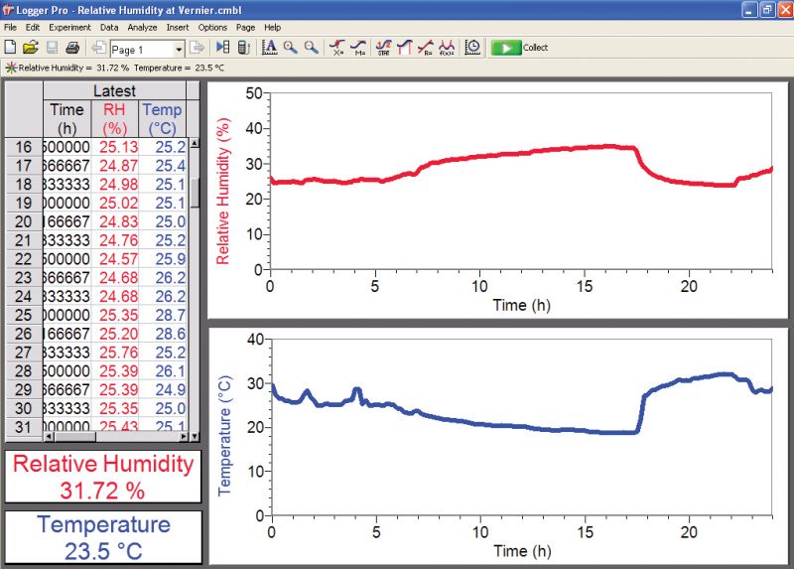794x569 pixels.
Task: Apply Linear Fit R= tool
Action: click(x=426, y=48)
